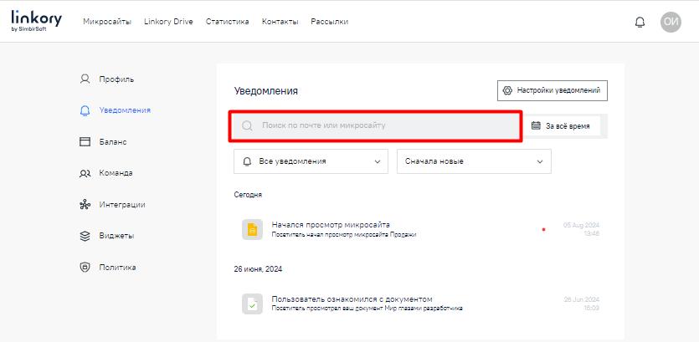Viewport: 699px width, 342px height.
Task: Open the Микросайты menu
Action: tap(107, 22)
